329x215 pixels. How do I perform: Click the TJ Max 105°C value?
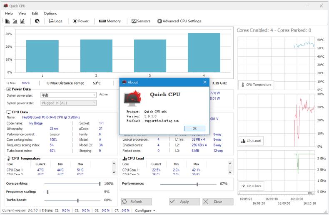25,83
